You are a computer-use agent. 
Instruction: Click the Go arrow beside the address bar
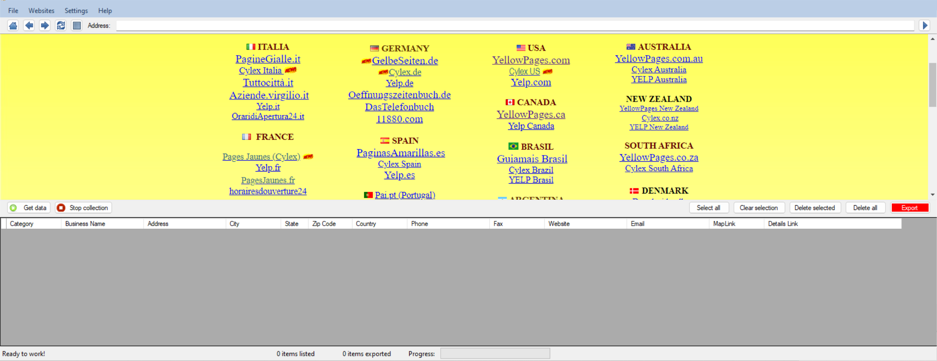(x=925, y=26)
